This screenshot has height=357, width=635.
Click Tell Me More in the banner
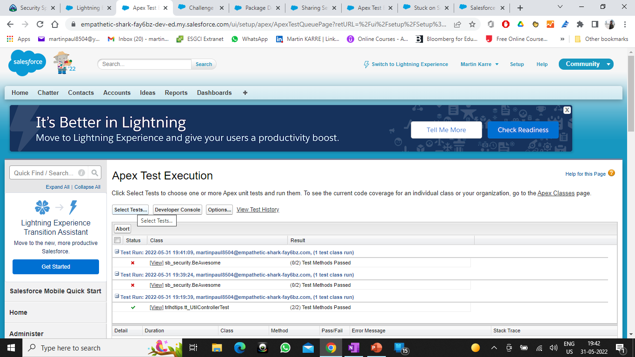click(x=446, y=130)
